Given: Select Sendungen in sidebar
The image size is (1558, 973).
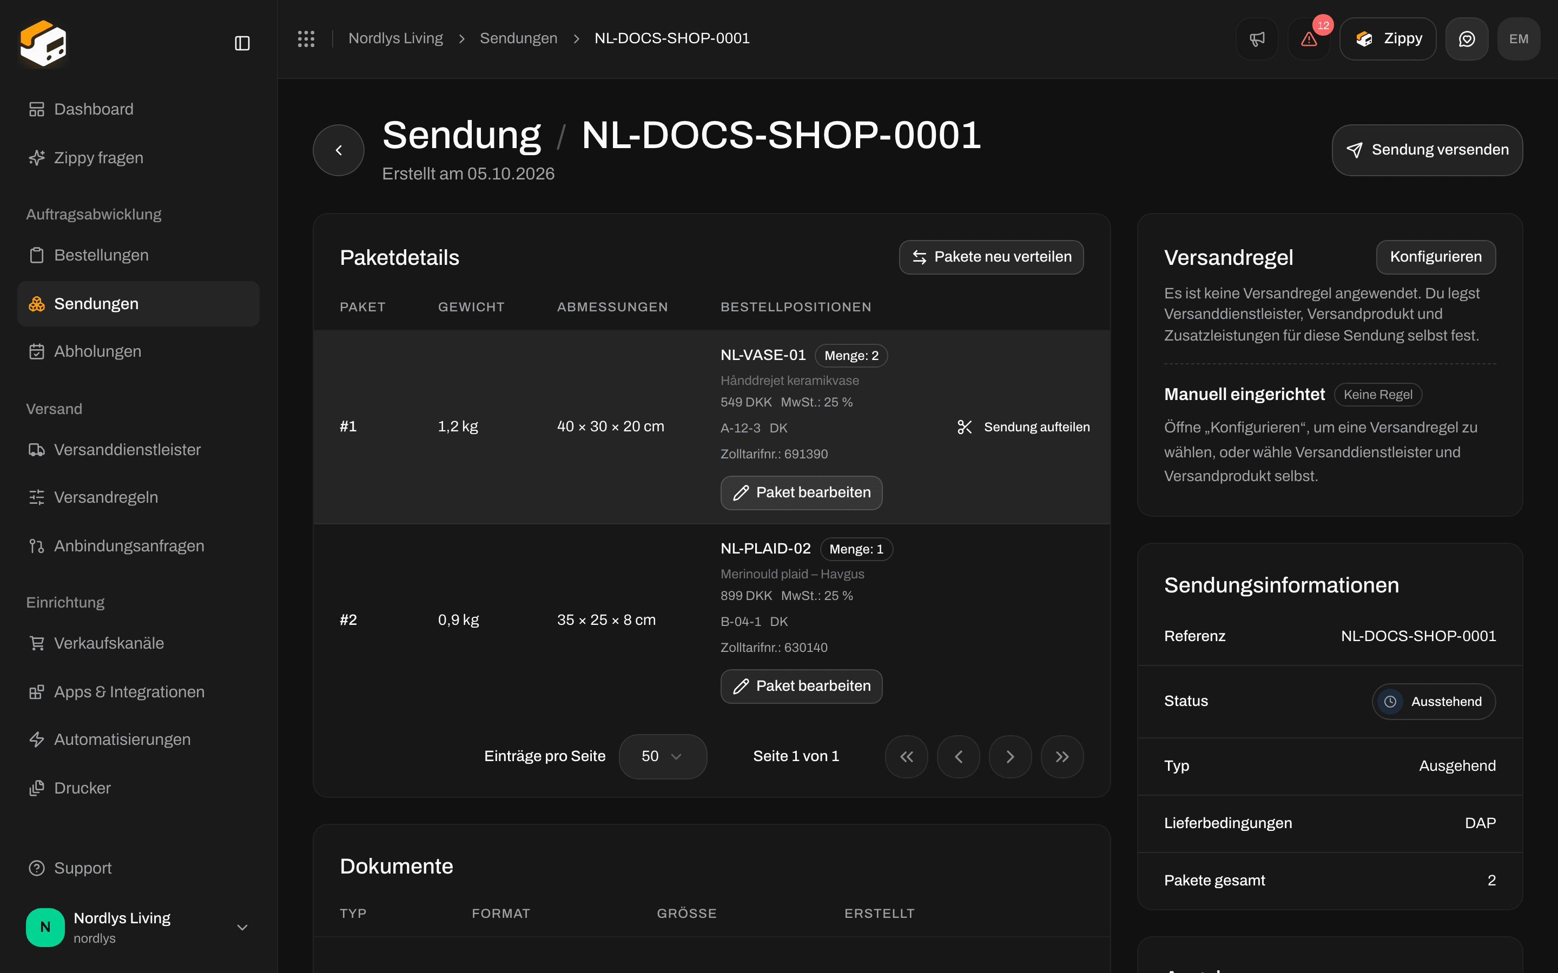Looking at the screenshot, I should 138,304.
